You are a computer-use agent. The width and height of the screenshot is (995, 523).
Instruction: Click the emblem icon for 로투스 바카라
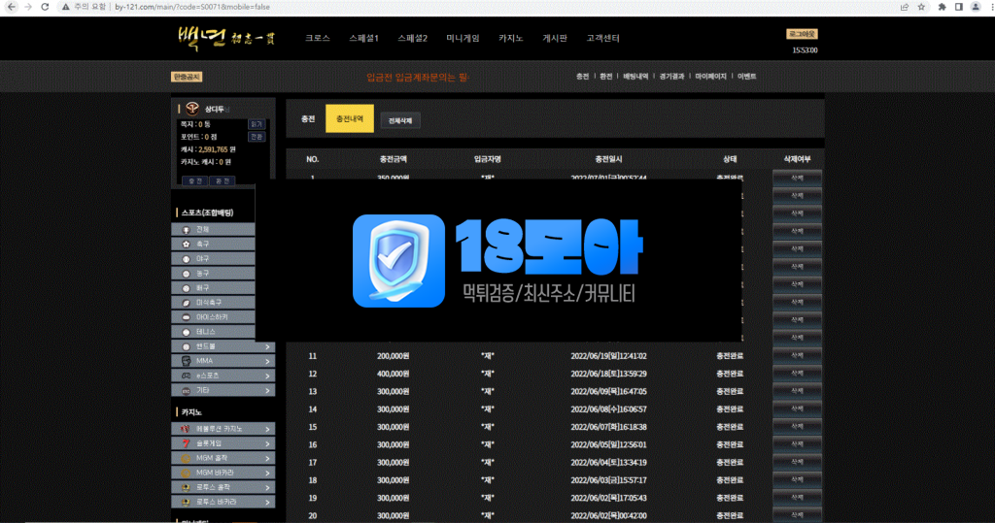pos(186,502)
